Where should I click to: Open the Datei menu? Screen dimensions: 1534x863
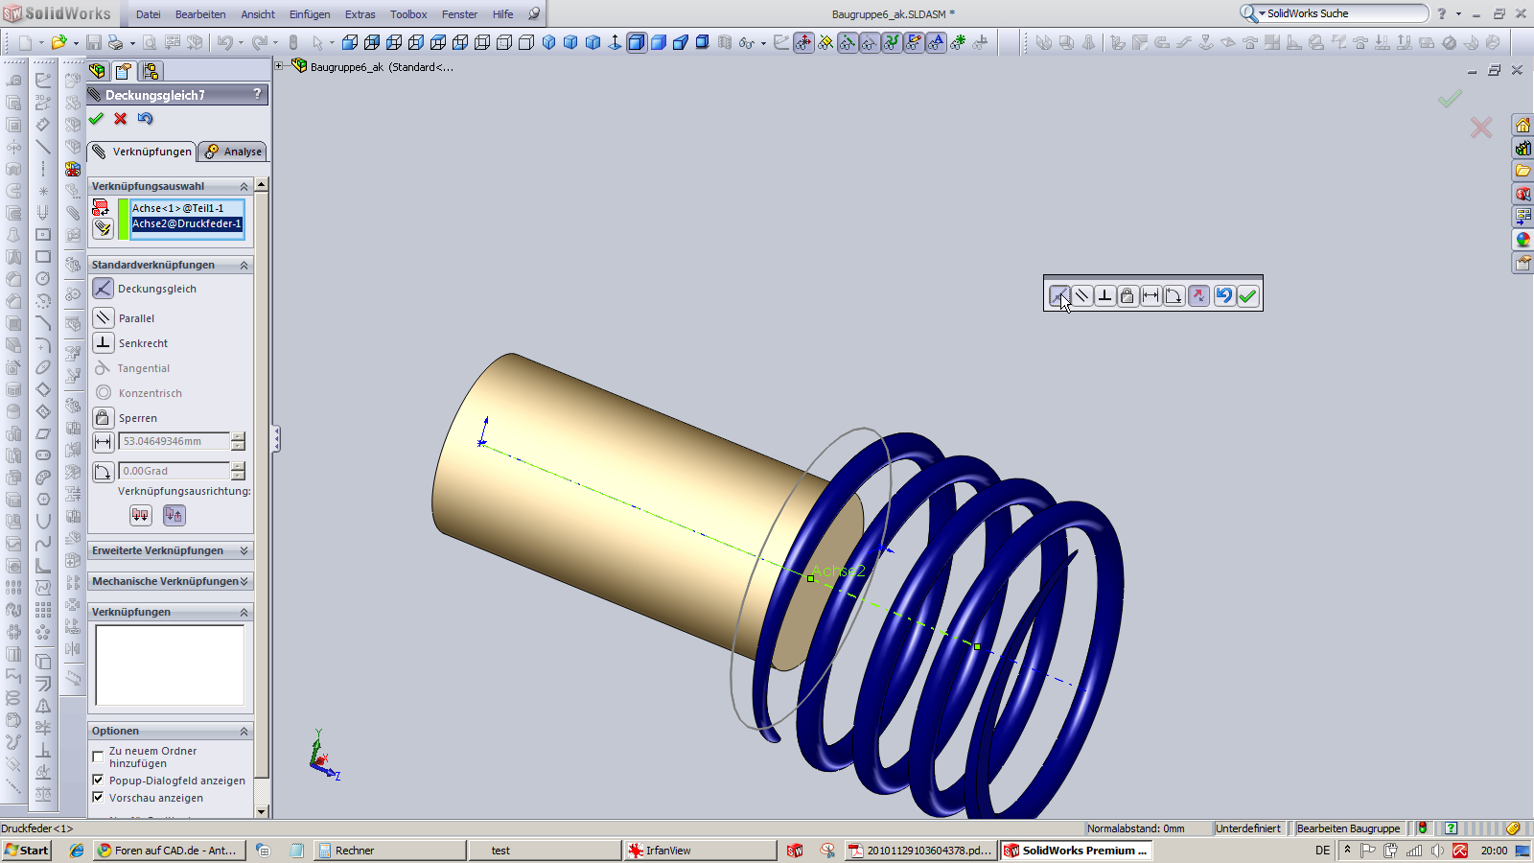(149, 14)
